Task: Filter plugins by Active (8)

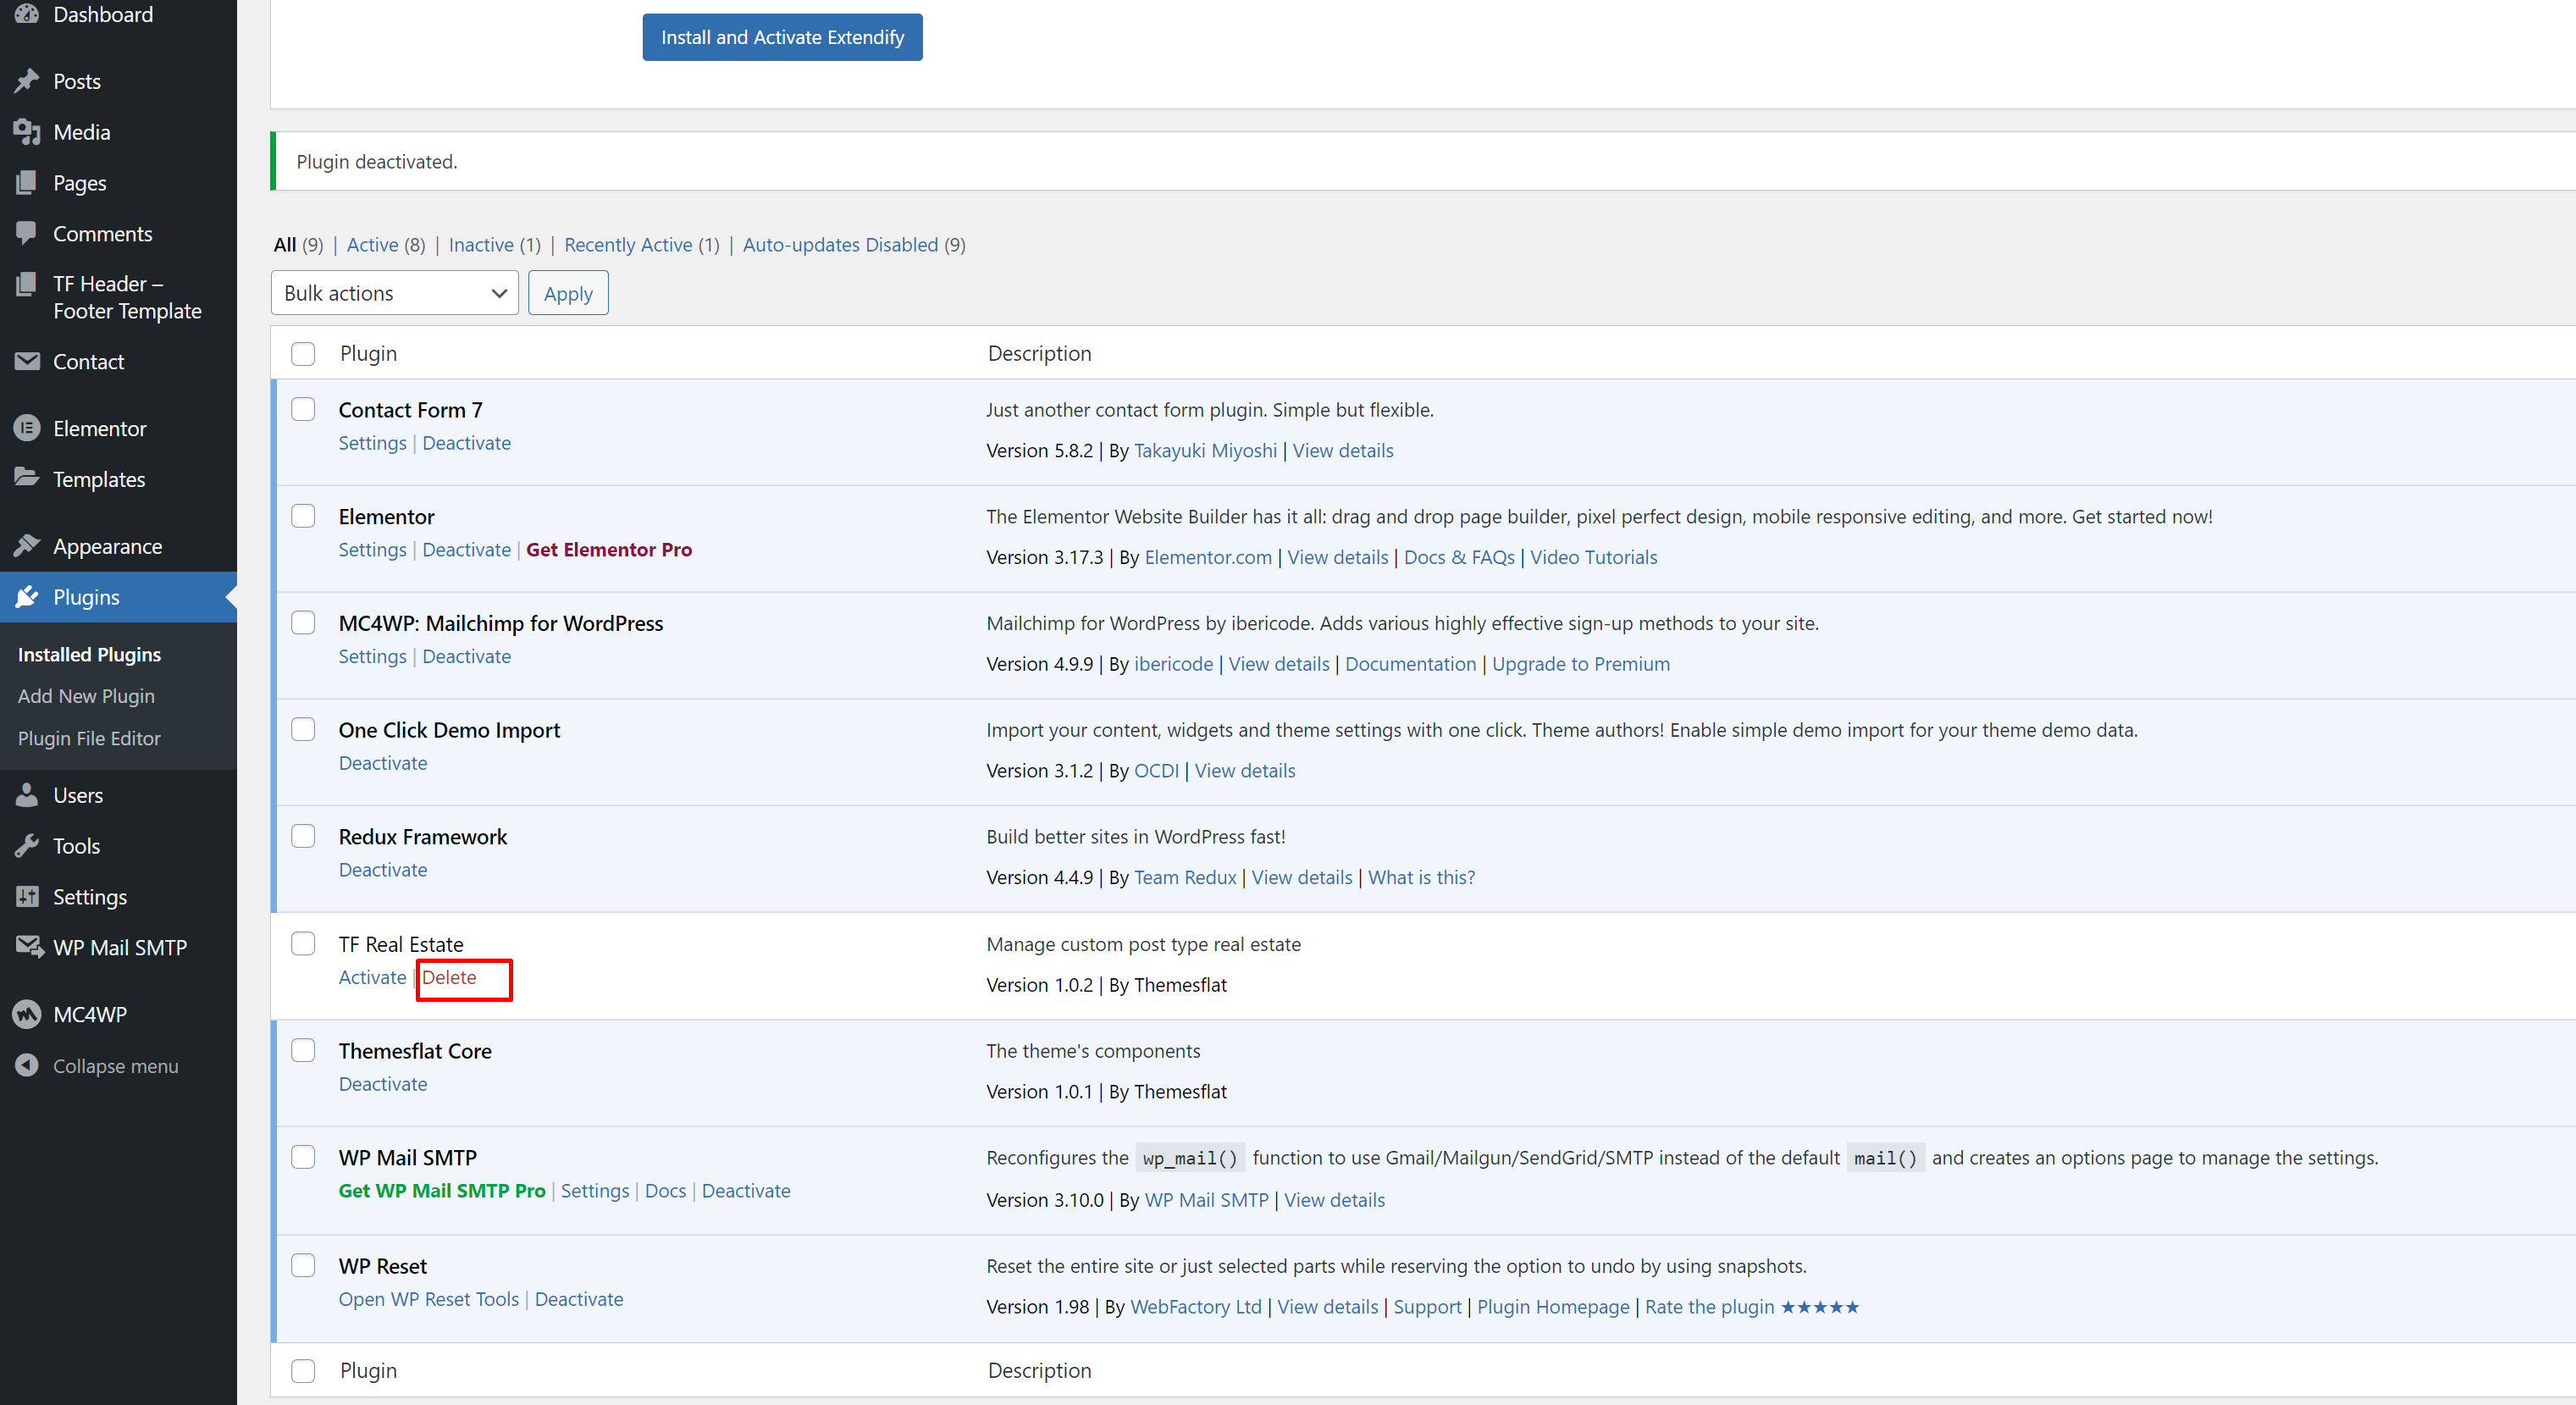Action: click(x=386, y=245)
